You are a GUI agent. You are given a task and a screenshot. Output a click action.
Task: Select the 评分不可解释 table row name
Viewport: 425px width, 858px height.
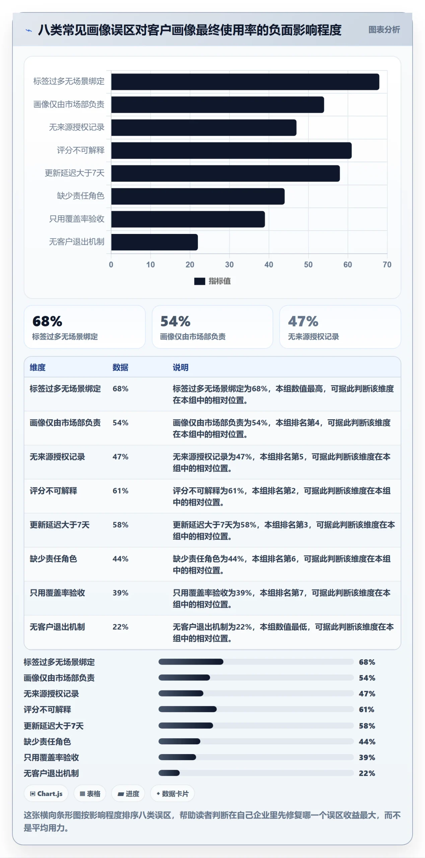pyautogui.click(x=53, y=491)
